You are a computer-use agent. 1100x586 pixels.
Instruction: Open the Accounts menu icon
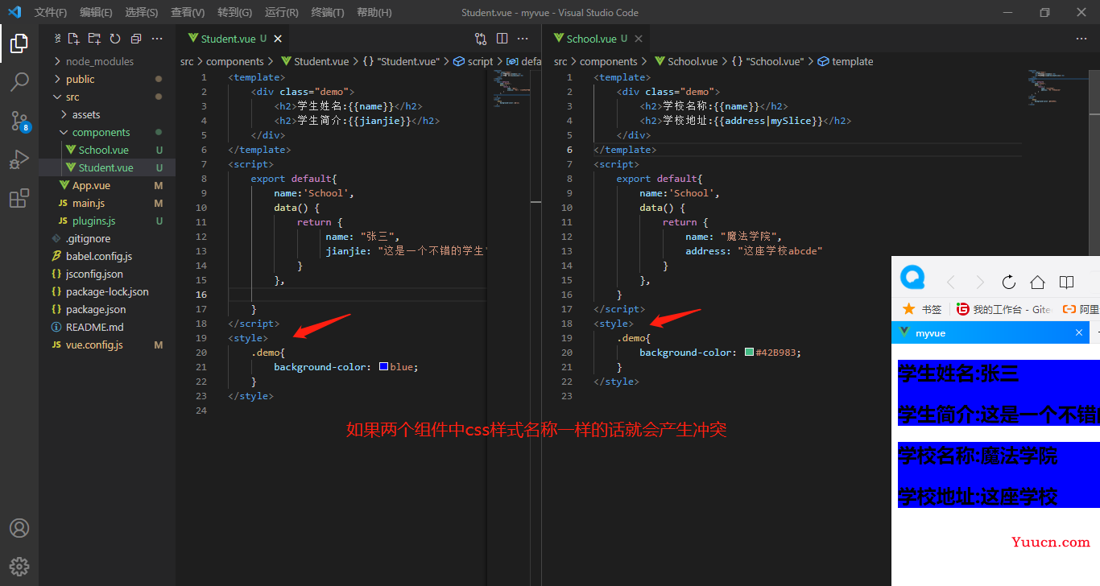[19, 528]
